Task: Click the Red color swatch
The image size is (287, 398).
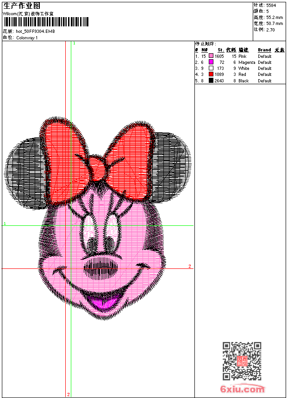Action: [211, 74]
